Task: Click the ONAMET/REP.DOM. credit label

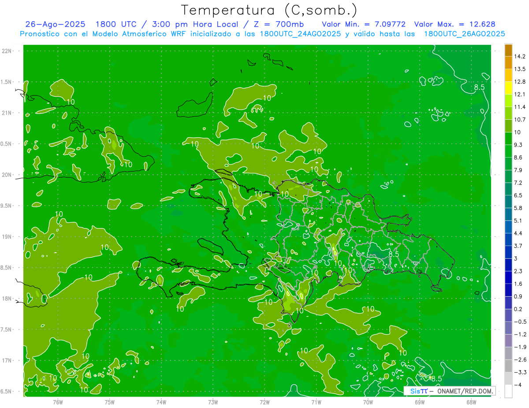Action: [x=466, y=391]
